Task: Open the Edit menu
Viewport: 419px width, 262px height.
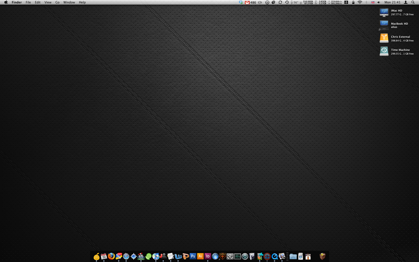Action: pos(38,2)
